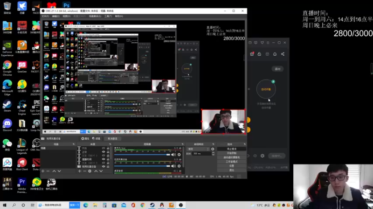The height and width of the screenshot is (209, 373).
Task: Open Windows Start menu
Action: (x=5, y=205)
